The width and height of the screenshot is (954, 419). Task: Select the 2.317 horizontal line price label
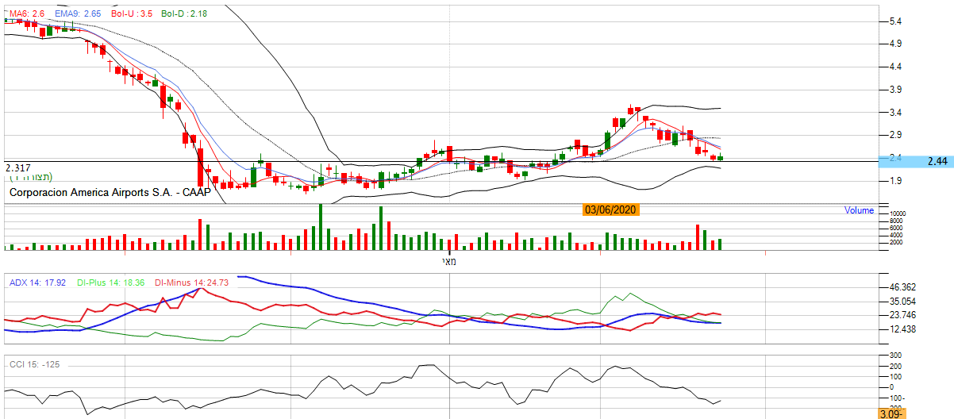tap(17, 168)
